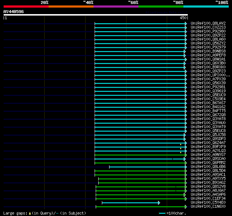Image resolution: width=232 pixels, height=216 pixels.
Task: Click the green arrowhead of UniRef100_Q6PMM2
Action: point(186,163)
